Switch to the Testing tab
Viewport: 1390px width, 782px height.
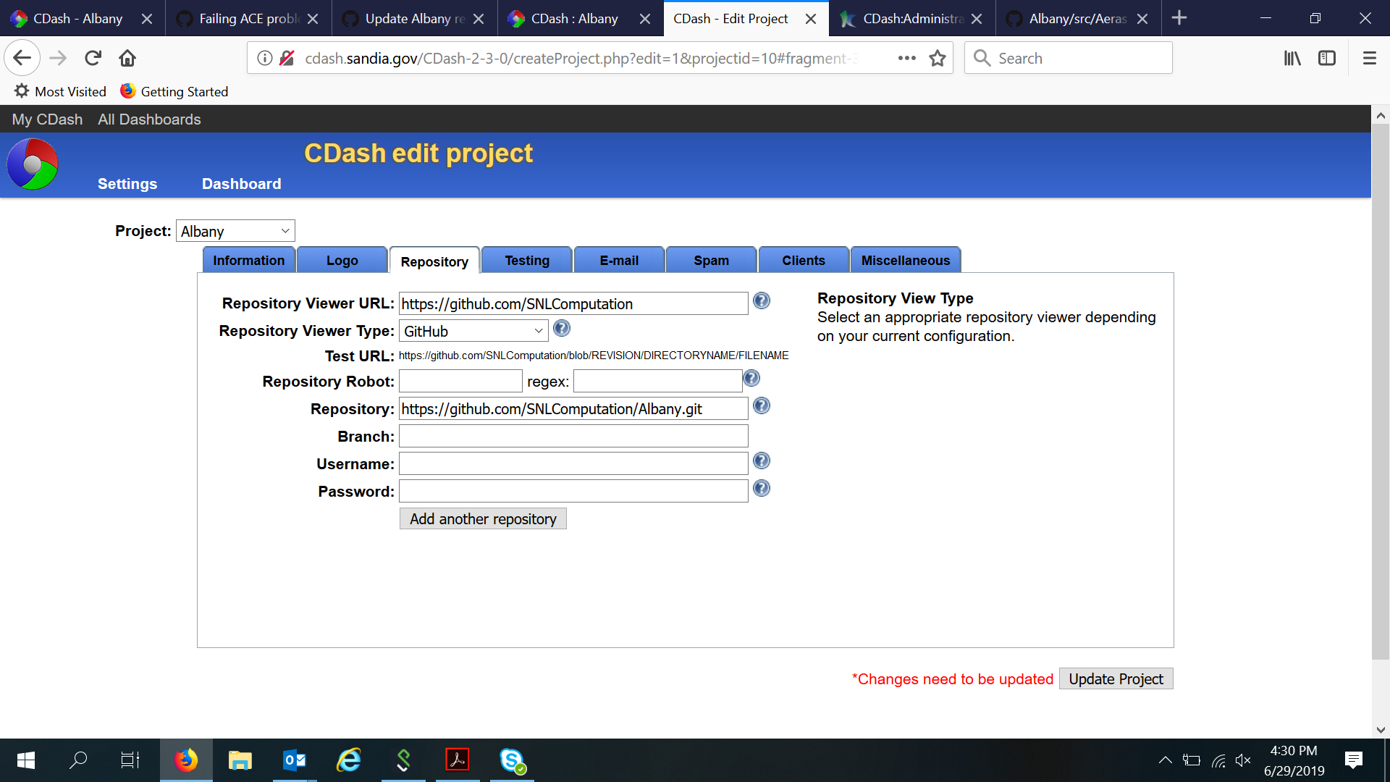click(526, 260)
